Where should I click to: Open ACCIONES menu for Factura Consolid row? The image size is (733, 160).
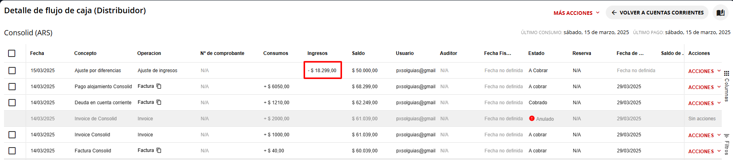click(704, 151)
